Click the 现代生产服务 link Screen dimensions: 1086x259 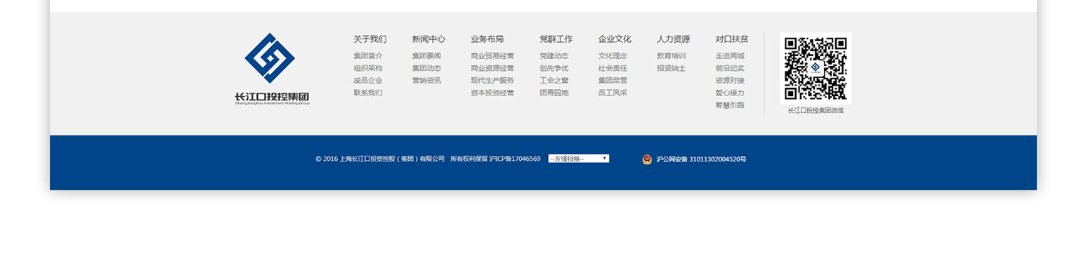pyautogui.click(x=492, y=81)
